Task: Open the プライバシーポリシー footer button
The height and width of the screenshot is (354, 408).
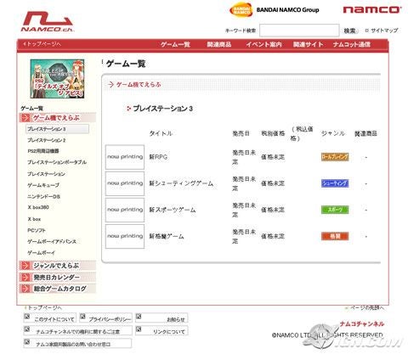Action: click(106, 318)
